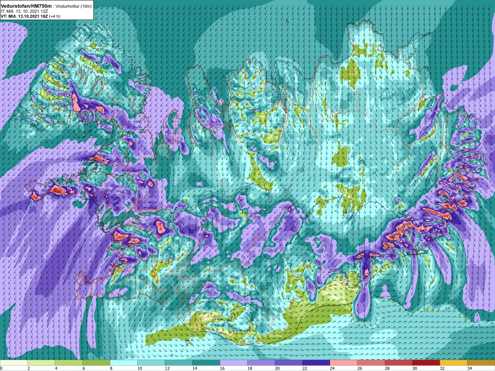Image resolution: width=495 pixels, height=371 pixels.
Task: Select the violet 20–22 legend swatch
Action: [288, 363]
